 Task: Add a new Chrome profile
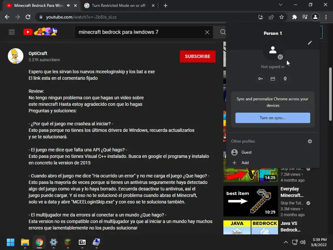273,163
